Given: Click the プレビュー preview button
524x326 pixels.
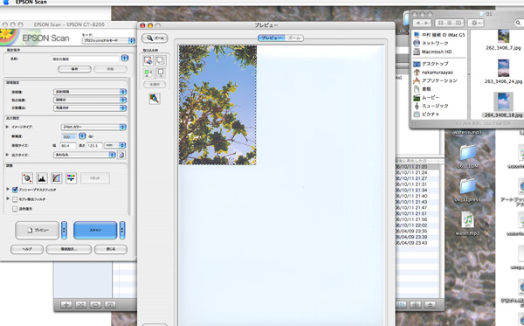Looking at the screenshot, I should pos(37,230).
